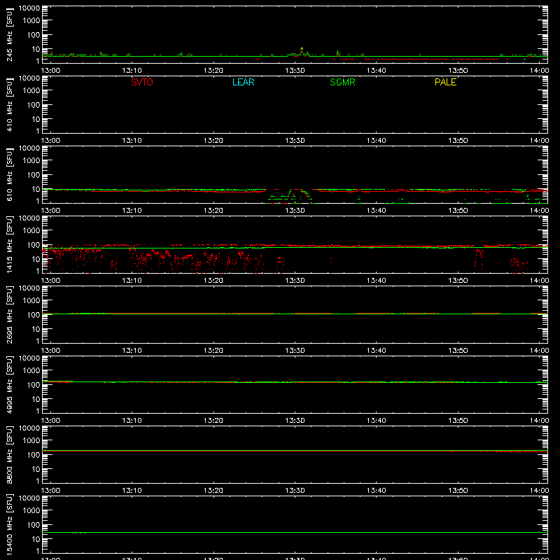The height and width of the screenshot is (560, 560).
Task: Click the green SGMR station label
Action: pyautogui.click(x=342, y=82)
